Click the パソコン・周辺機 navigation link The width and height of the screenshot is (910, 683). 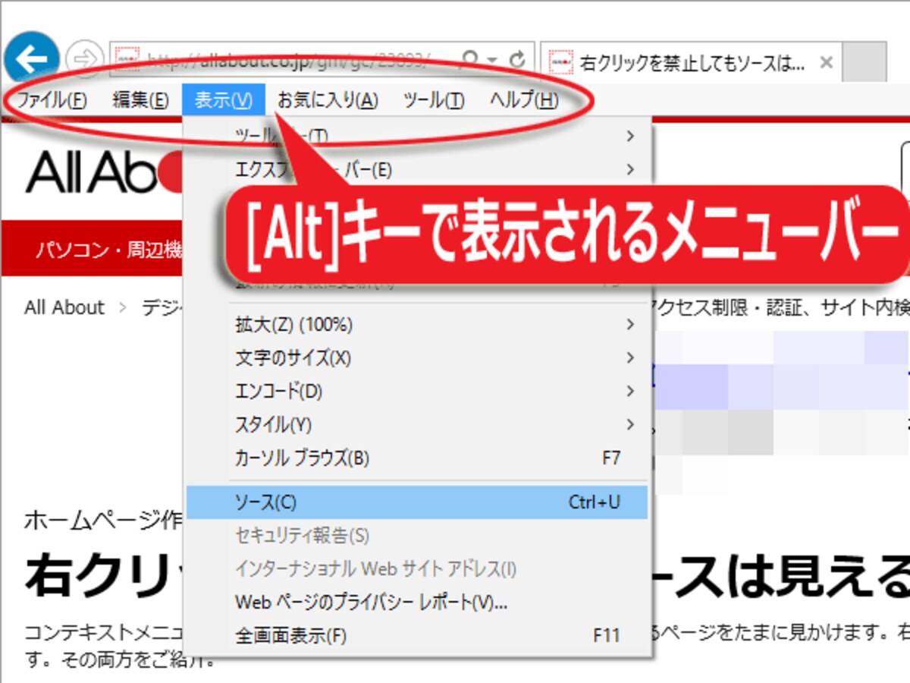click(110, 249)
